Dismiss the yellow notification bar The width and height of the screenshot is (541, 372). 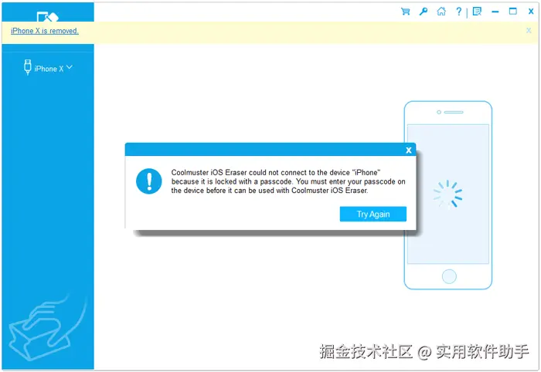[x=529, y=30]
